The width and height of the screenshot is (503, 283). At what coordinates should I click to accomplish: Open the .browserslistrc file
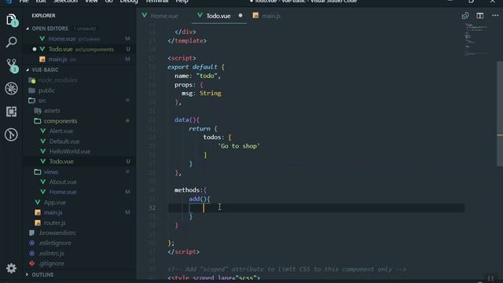(x=57, y=233)
